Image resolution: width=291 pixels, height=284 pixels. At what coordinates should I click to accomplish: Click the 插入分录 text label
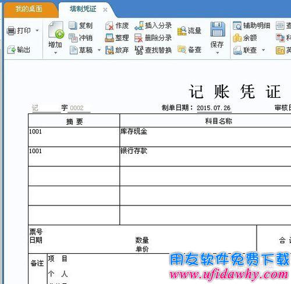(x=158, y=26)
